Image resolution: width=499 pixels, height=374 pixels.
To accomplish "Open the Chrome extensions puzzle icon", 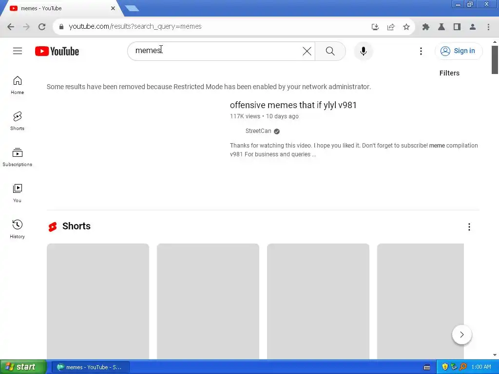I will (426, 27).
